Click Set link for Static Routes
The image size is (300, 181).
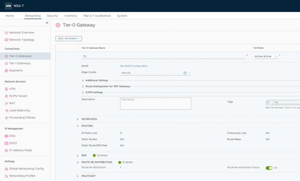122,139
